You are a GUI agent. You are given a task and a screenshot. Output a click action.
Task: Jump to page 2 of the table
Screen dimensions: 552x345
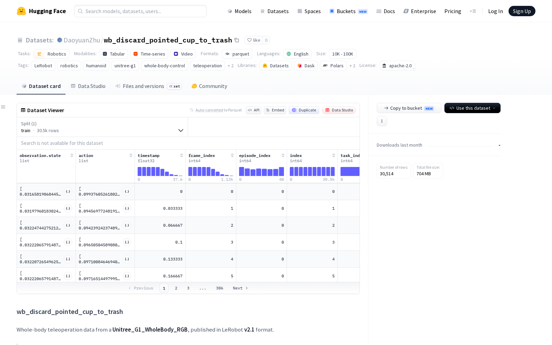(176, 288)
